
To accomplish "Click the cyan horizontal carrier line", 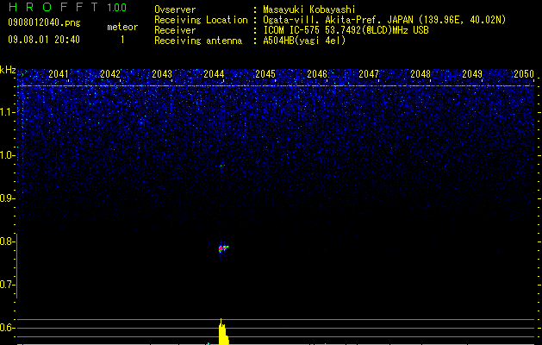I will click(276, 85).
